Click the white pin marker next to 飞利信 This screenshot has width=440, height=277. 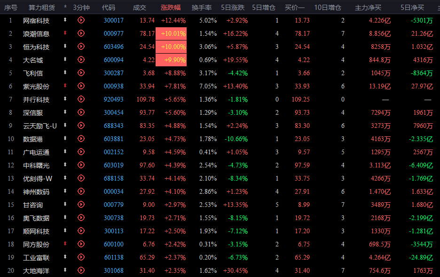tap(65, 72)
